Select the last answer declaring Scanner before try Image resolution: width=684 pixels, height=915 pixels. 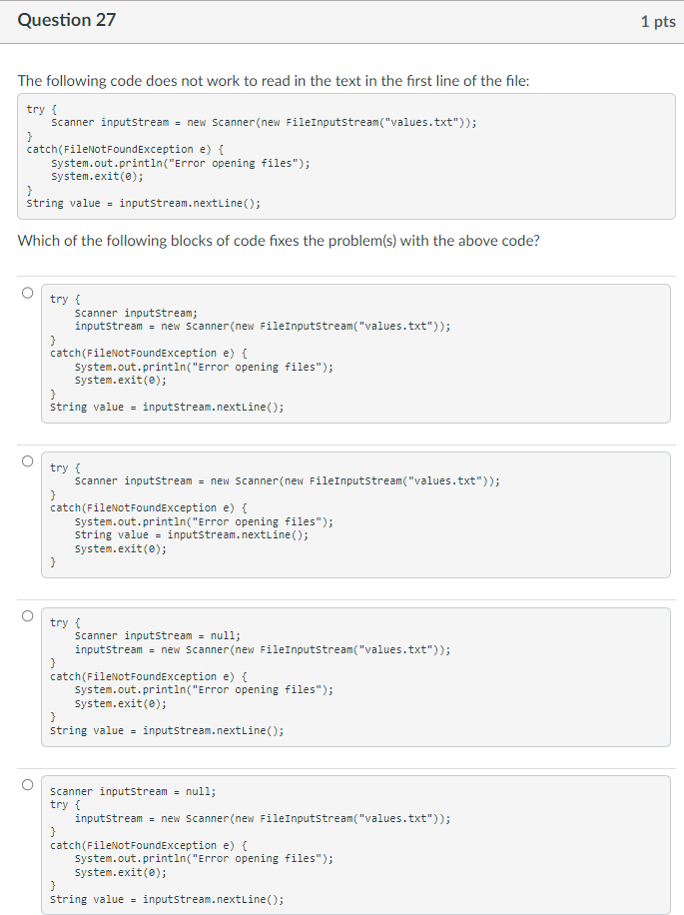26,784
